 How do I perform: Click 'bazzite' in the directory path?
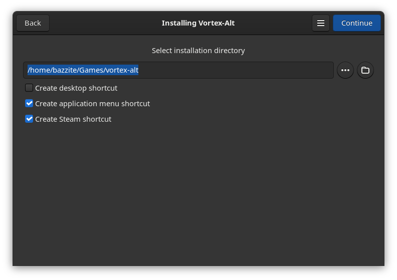pos(63,70)
